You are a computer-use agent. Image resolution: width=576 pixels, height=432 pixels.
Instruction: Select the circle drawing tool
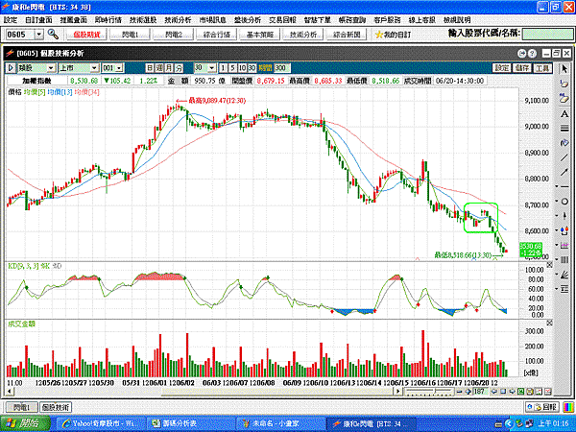(564, 202)
